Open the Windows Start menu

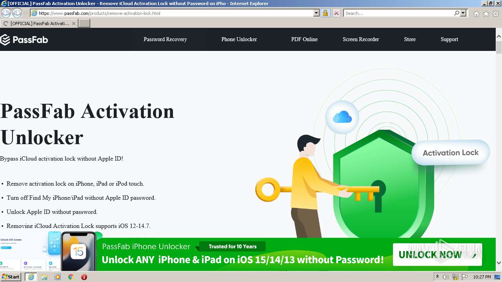tap(11, 277)
